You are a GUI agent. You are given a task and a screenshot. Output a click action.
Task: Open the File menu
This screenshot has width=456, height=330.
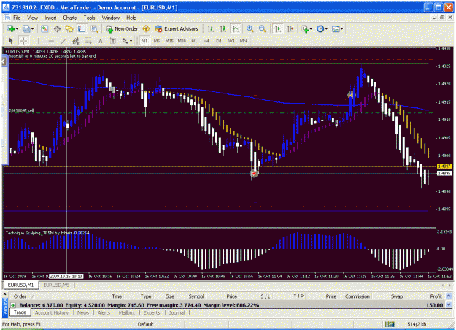tap(17, 18)
